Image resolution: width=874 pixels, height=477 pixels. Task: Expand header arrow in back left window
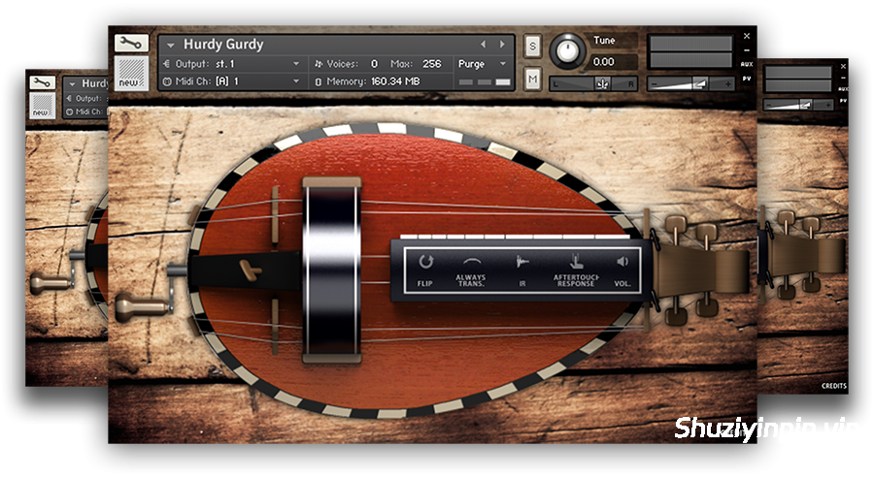tap(72, 84)
